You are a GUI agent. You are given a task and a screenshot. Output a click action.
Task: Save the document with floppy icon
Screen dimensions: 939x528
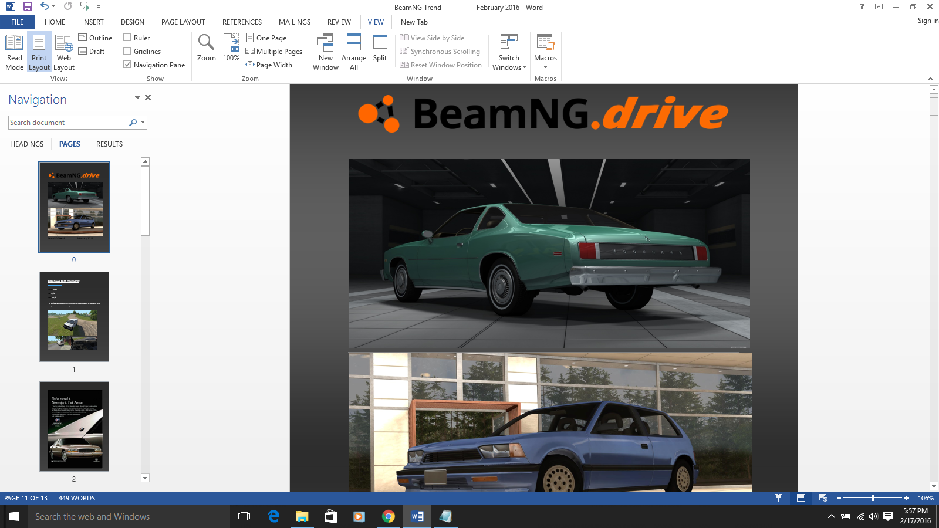[x=27, y=7]
